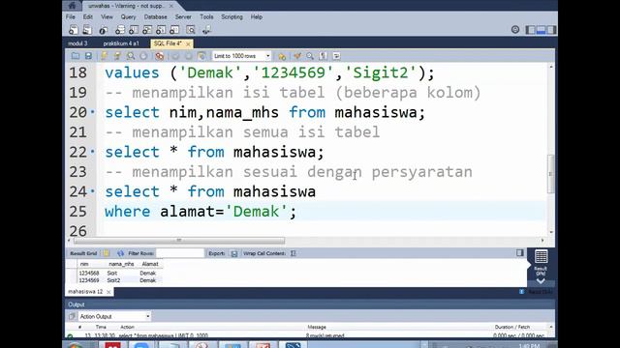The image size is (620, 348).
Task: Toggle Wrap Cell Content
Action: click(x=293, y=253)
